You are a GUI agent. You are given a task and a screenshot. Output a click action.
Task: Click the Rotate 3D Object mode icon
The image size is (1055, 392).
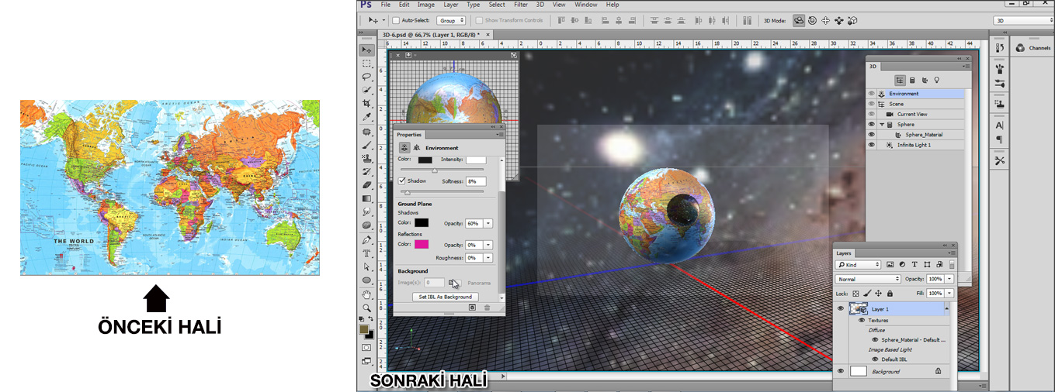point(799,20)
